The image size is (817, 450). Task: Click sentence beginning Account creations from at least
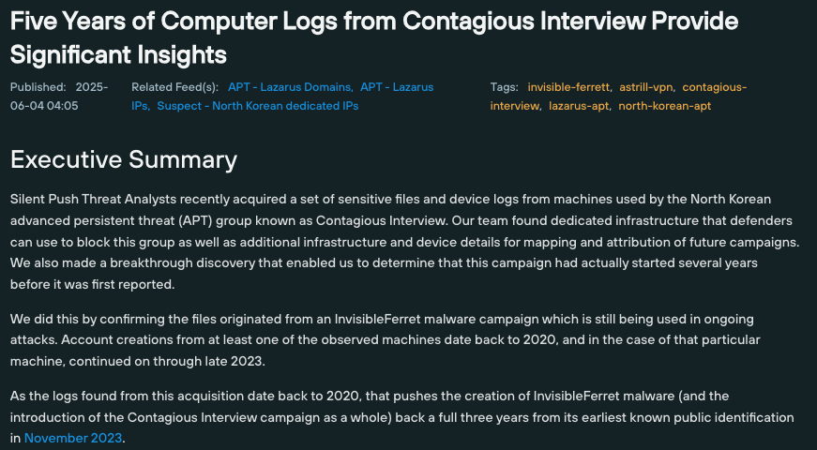386,351
